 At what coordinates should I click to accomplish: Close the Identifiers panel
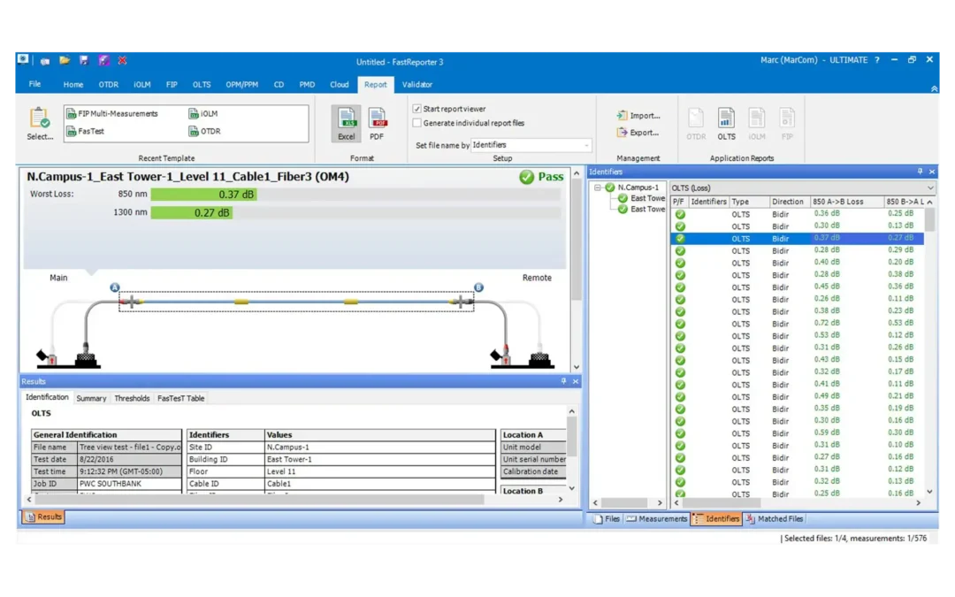point(932,172)
